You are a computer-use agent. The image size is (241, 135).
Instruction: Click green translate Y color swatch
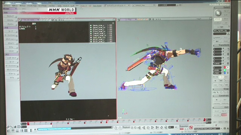tap(225, 70)
